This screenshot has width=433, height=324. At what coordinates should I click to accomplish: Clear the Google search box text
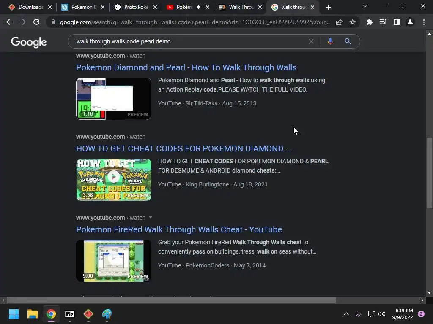[311, 41]
